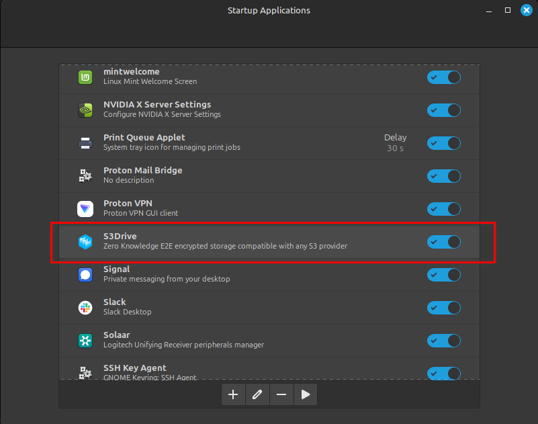Select the NVIDIA X Server Settings title

157,104
